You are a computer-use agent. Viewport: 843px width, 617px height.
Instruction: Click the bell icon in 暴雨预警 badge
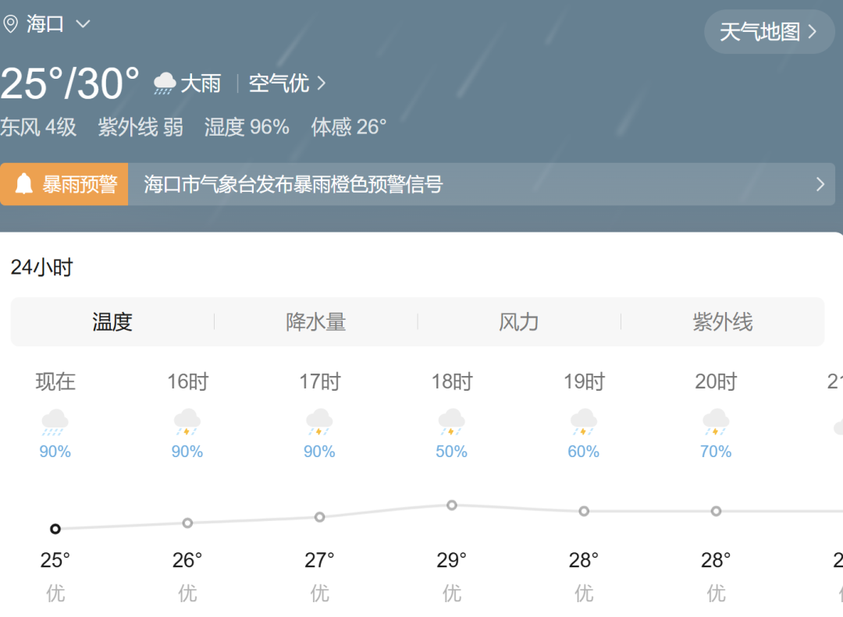(23, 184)
